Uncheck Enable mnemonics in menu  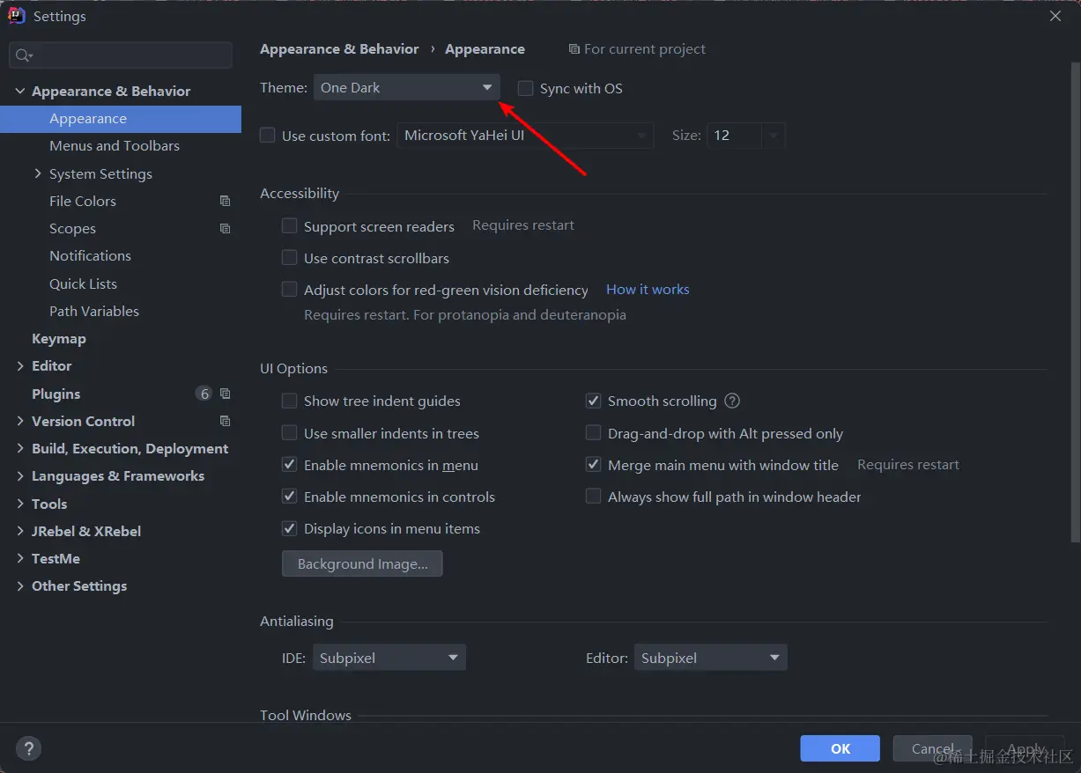pyautogui.click(x=289, y=465)
